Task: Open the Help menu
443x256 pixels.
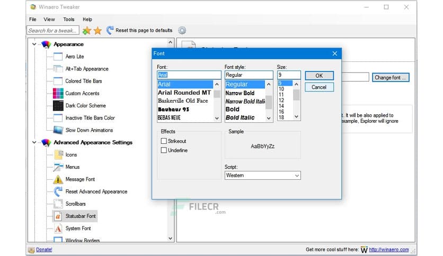Action: tap(87, 20)
